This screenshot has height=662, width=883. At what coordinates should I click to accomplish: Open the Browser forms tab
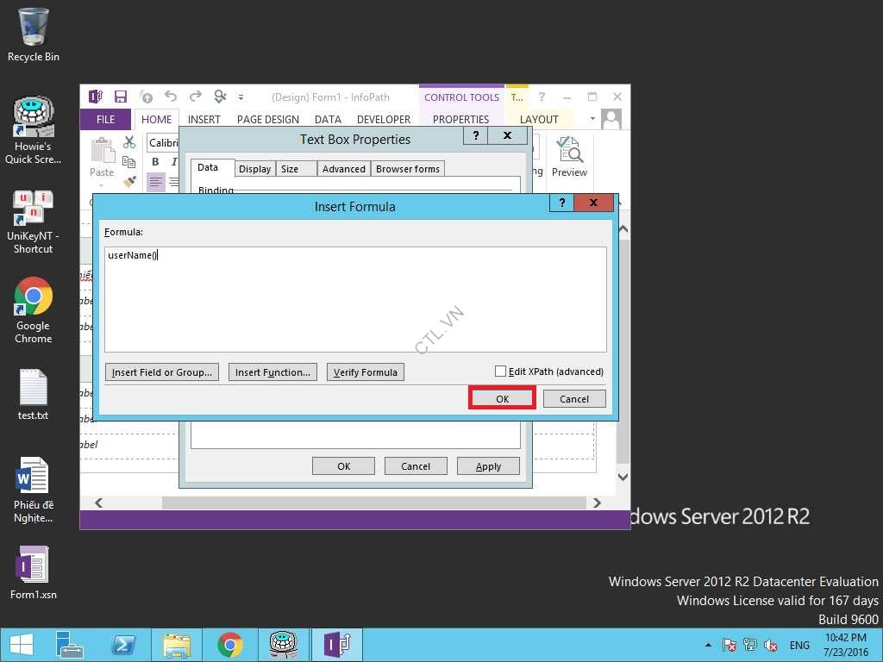pos(407,169)
